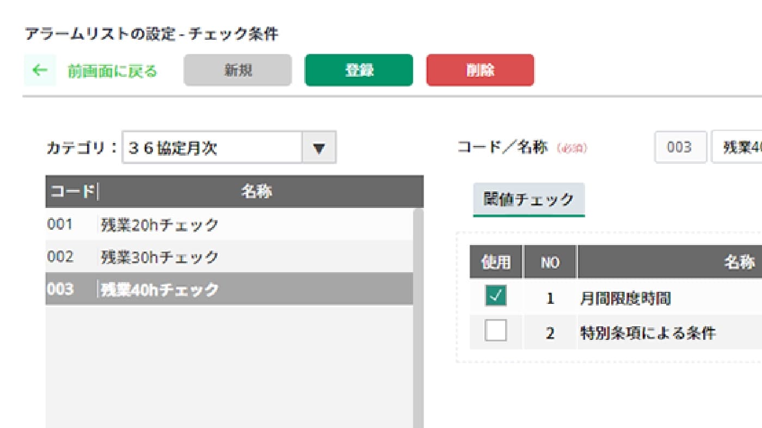Click the ３６協定月次 category combo box
Viewport: 762px width, 428px height.
coord(212,148)
